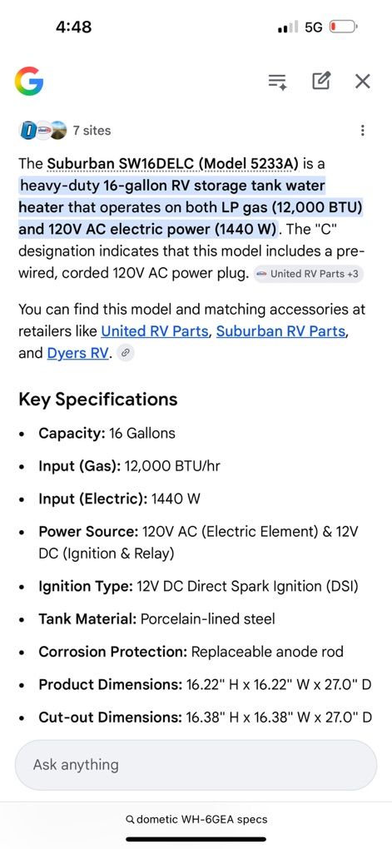
Task: View the 7 sites source thumbnails
Action: pyautogui.click(x=43, y=131)
